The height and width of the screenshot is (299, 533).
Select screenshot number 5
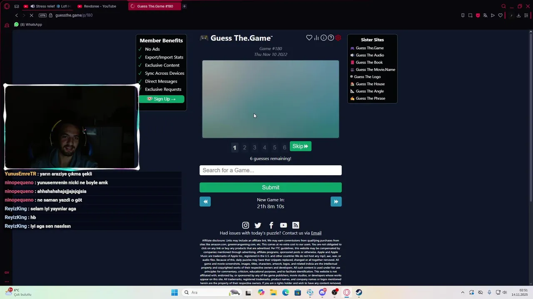click(x=274, y=147)
